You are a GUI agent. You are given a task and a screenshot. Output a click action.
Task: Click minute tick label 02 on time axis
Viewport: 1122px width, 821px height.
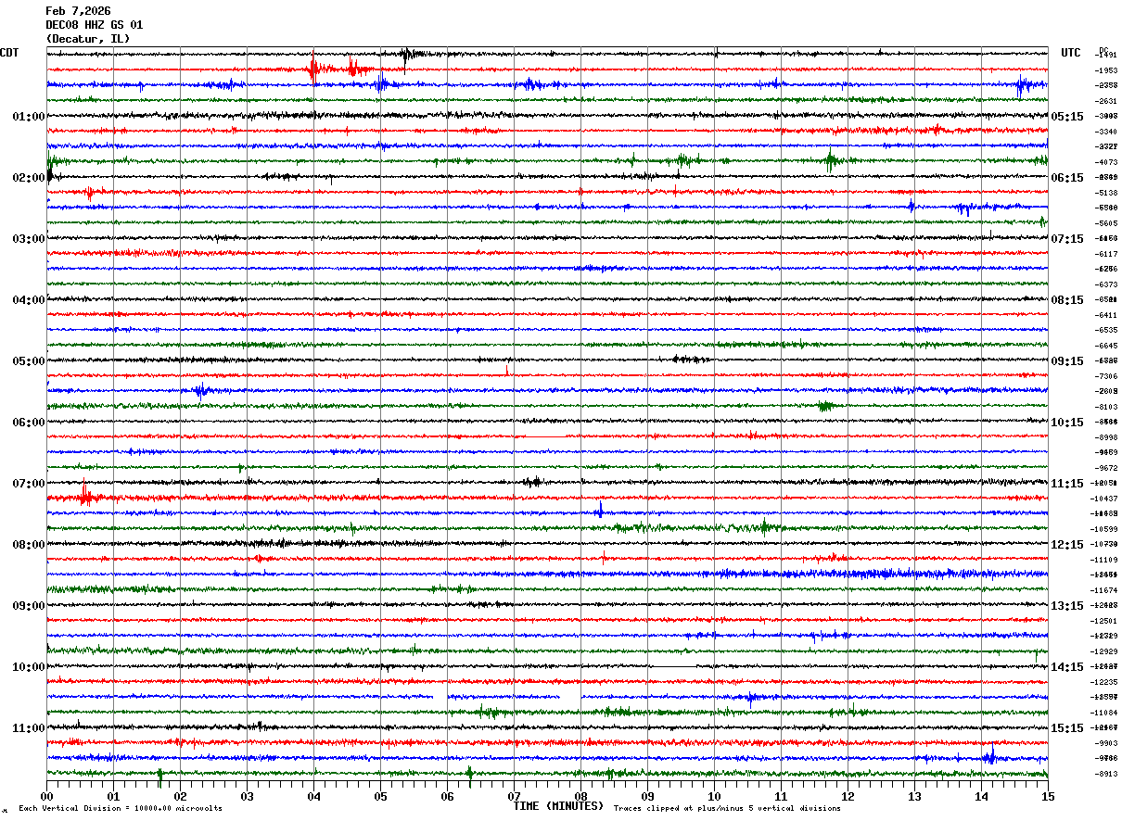(180, 796)
